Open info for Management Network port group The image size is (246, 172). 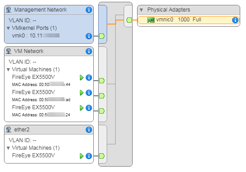(x=89, y=10)
